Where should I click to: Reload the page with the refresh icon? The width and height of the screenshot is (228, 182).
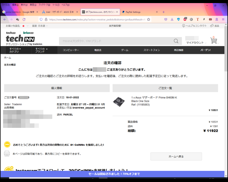24,20
